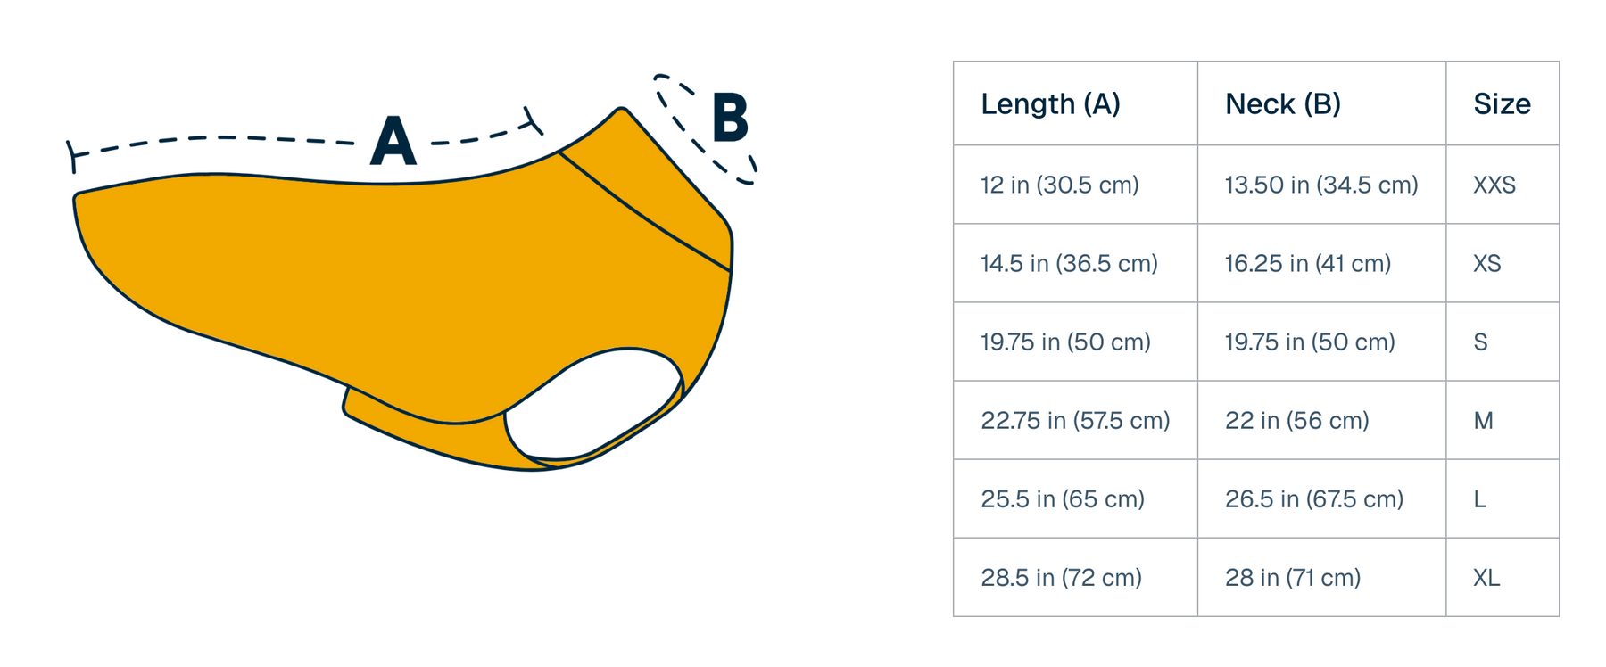Click the letter B neck marker
This screenshot has width=1606, height=667.
click(x=730, y=119)
